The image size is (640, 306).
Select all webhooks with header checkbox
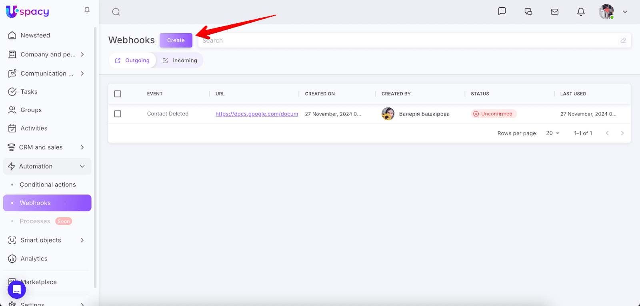coord(118,94)
